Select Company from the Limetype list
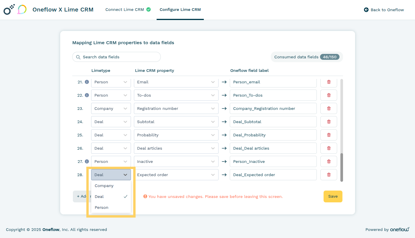The width and height of the screenshot is (415, 238). click(x=104, y=186)
